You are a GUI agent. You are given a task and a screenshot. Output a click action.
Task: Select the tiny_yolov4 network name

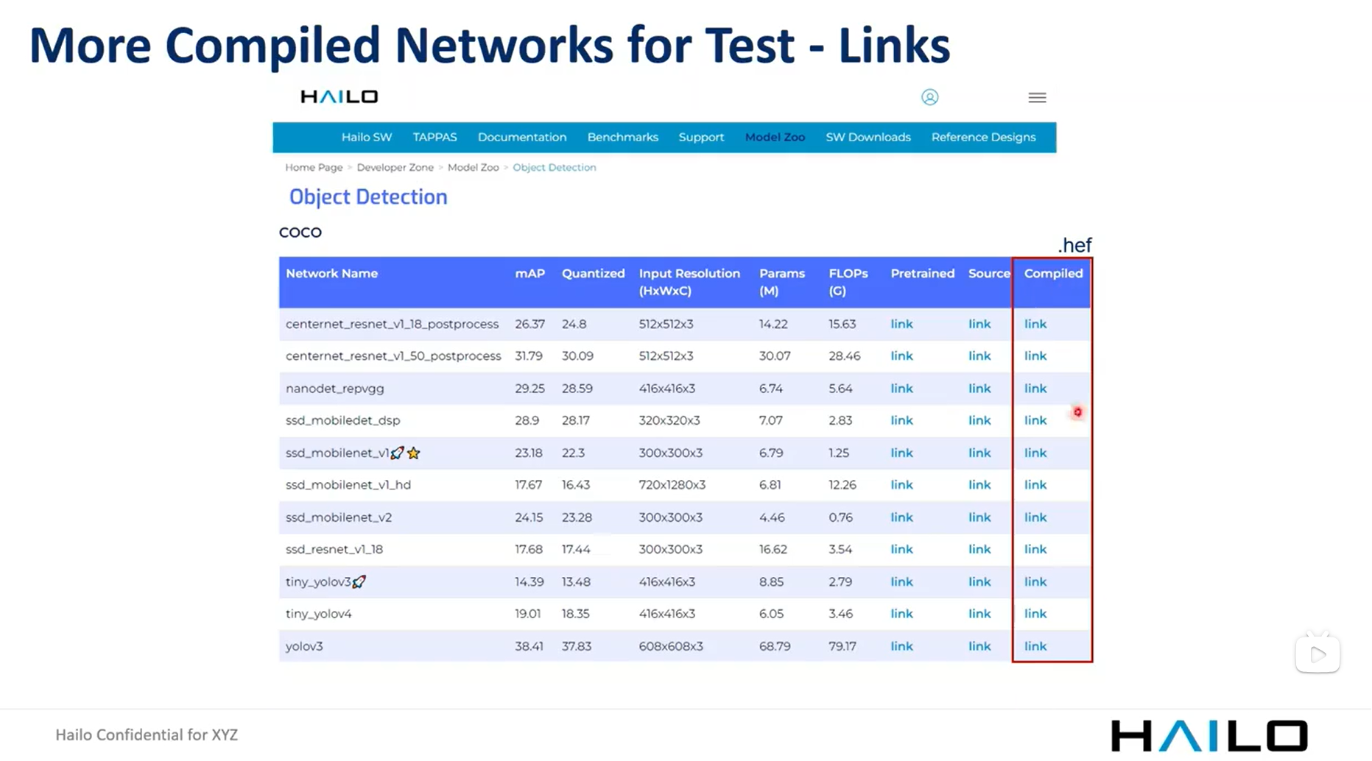(x=318, y=614)
